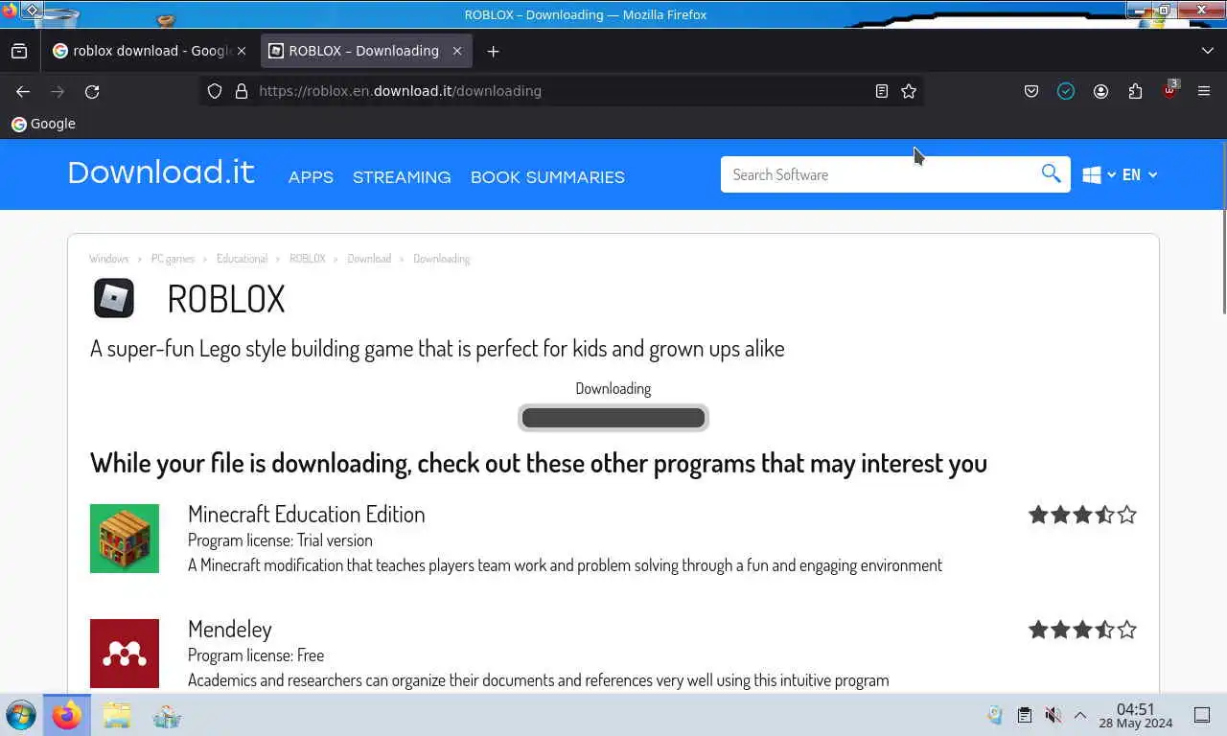Open a new tab with plus button
1227x736 pixels.
coord(493,51)
